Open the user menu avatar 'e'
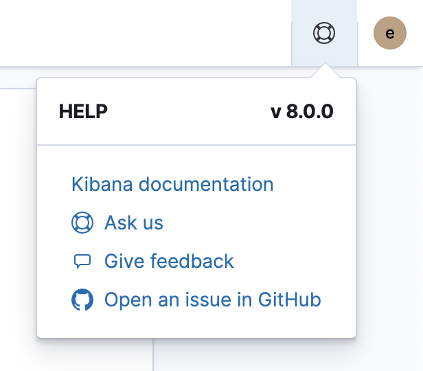423x371 pixels. point(390,33)
